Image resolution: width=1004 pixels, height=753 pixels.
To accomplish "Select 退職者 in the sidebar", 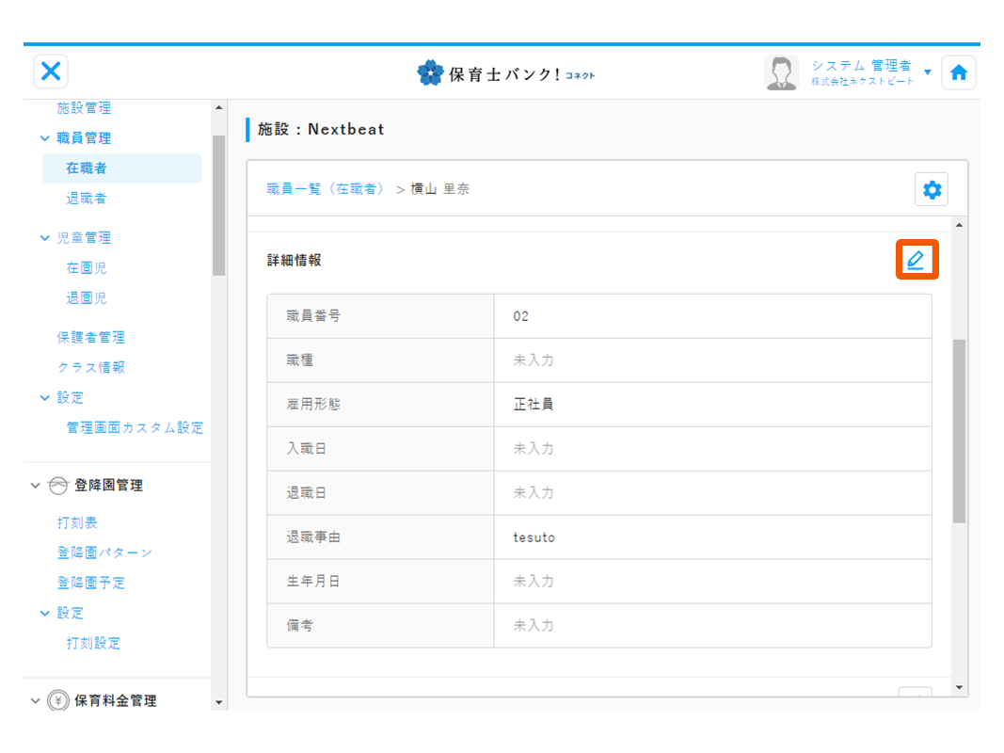I will (86, 199).
